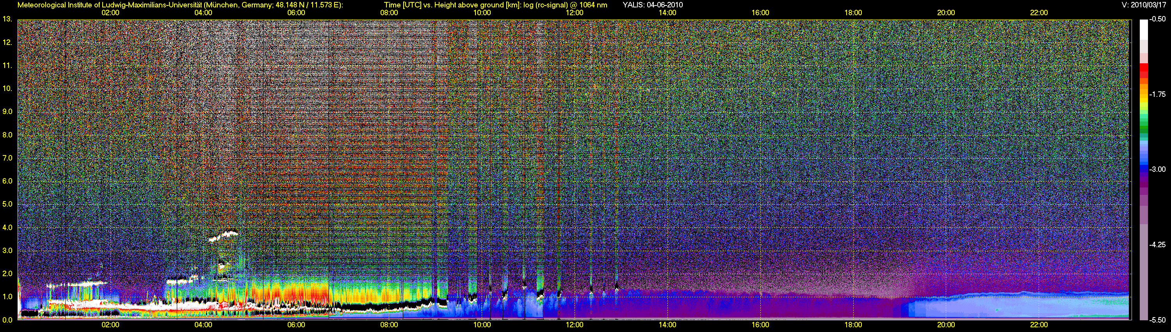The image size is (1171, 332).
Task: Click the 02:00 label on top time axis
Action: click(110, 13)
